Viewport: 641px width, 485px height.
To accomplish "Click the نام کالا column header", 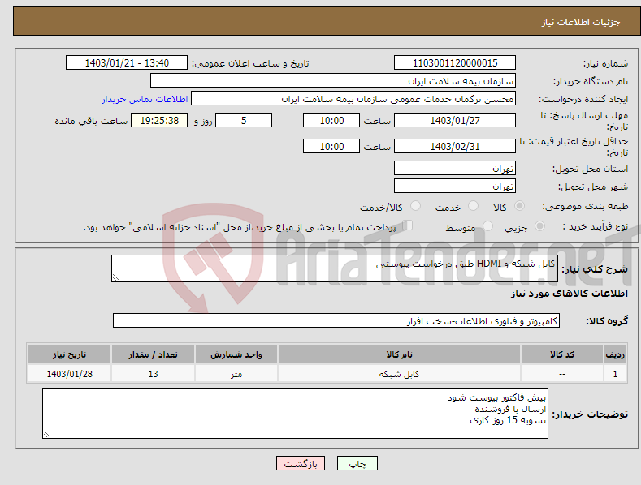I will click(399, 354).
